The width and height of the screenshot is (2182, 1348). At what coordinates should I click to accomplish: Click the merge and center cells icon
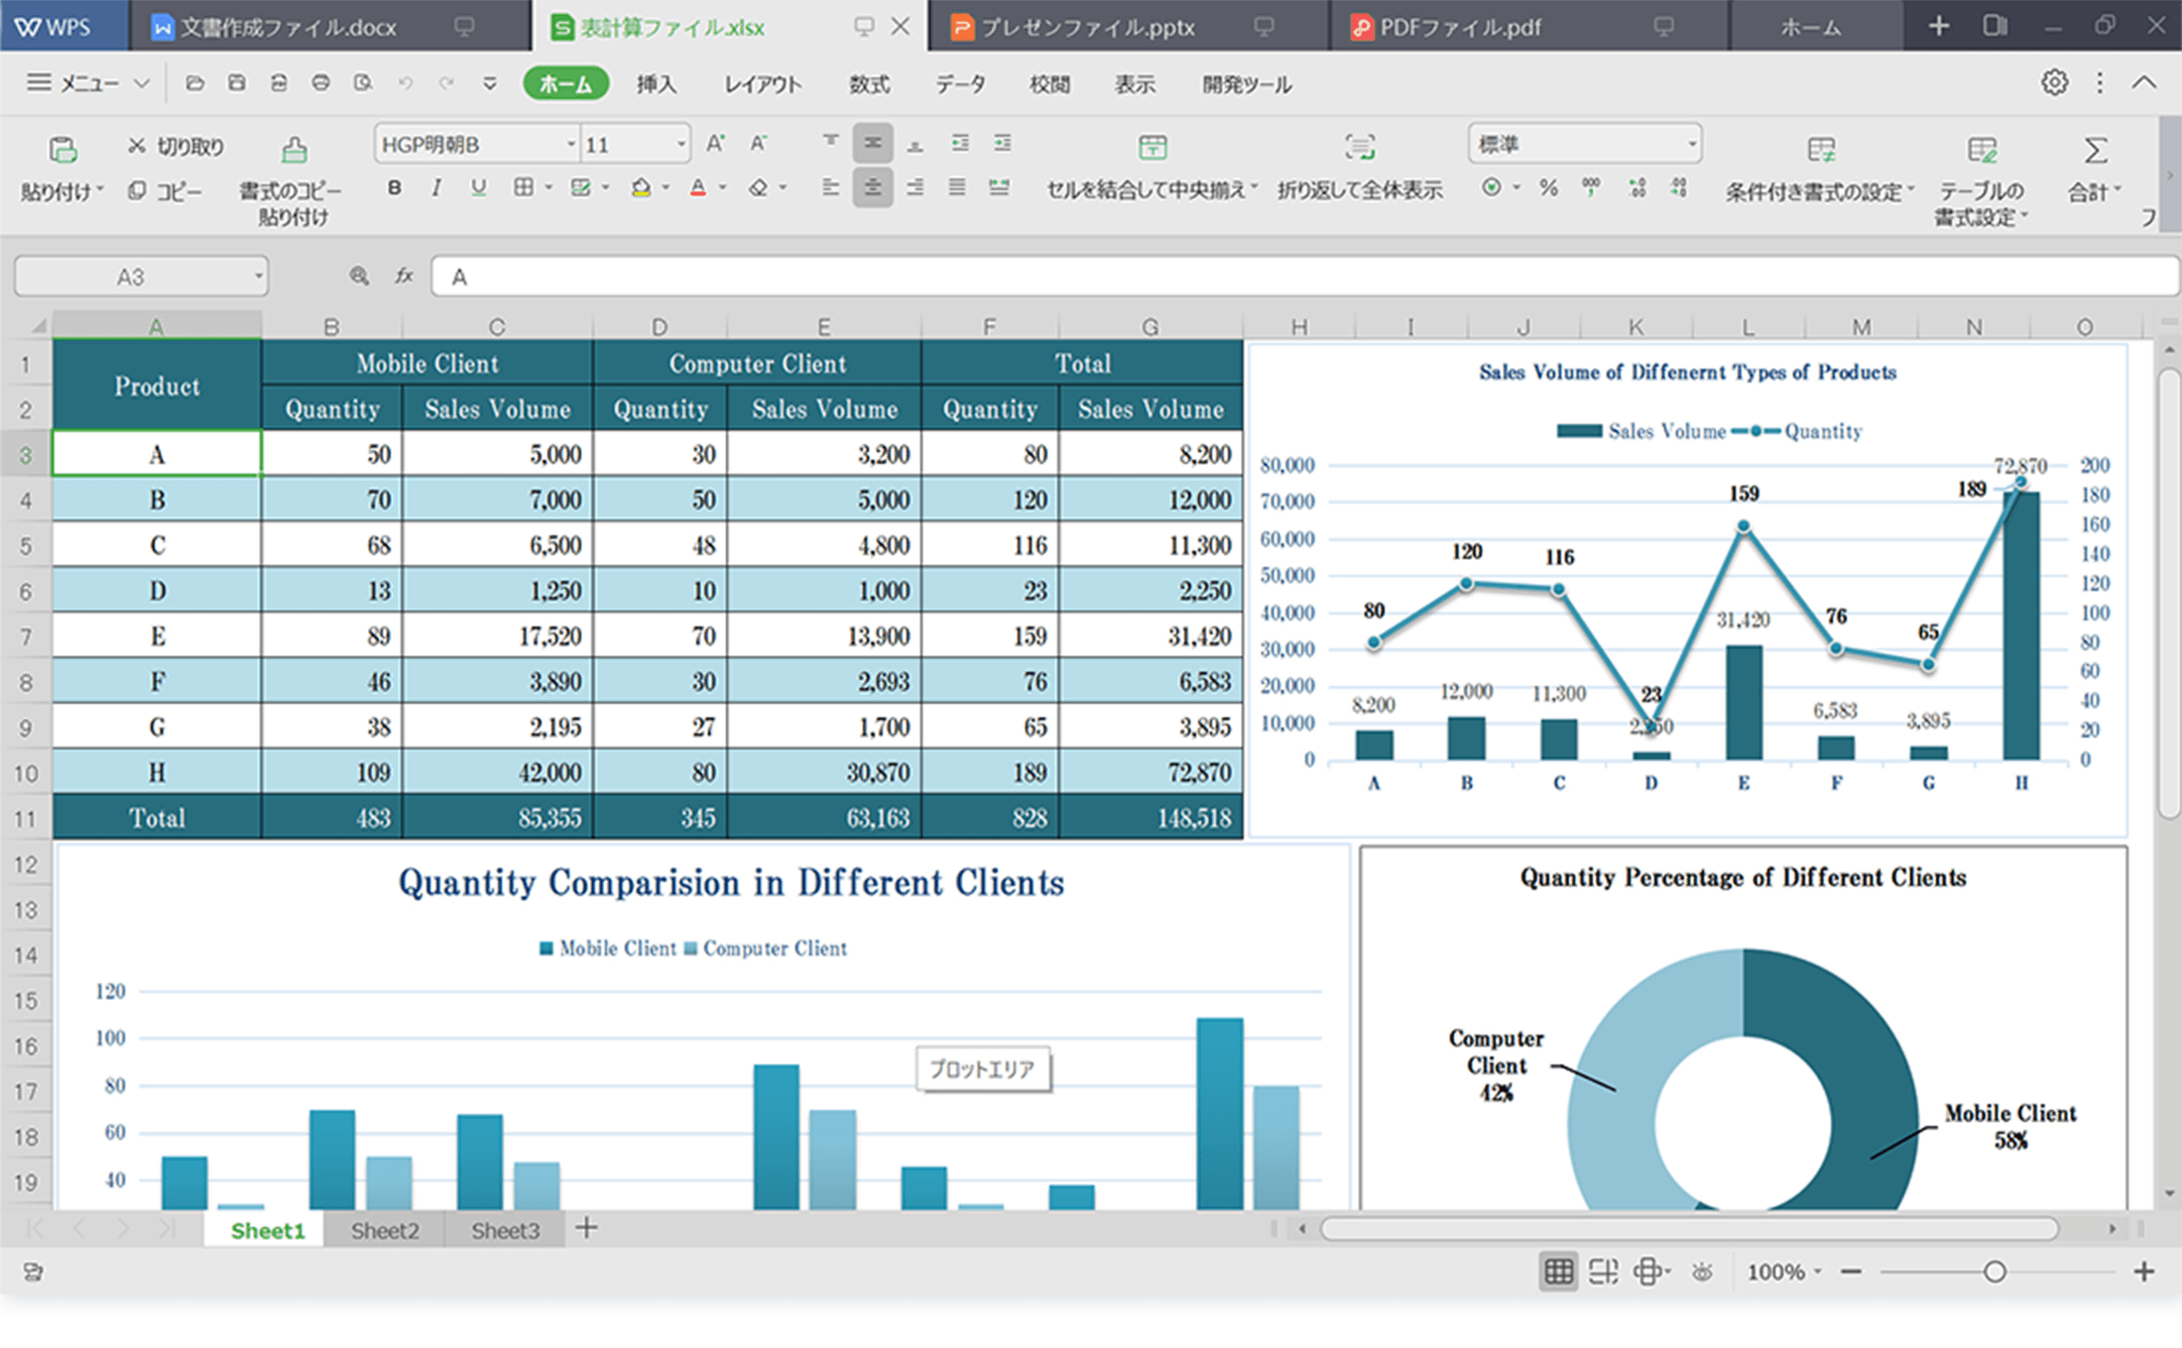coord(1152,148)
